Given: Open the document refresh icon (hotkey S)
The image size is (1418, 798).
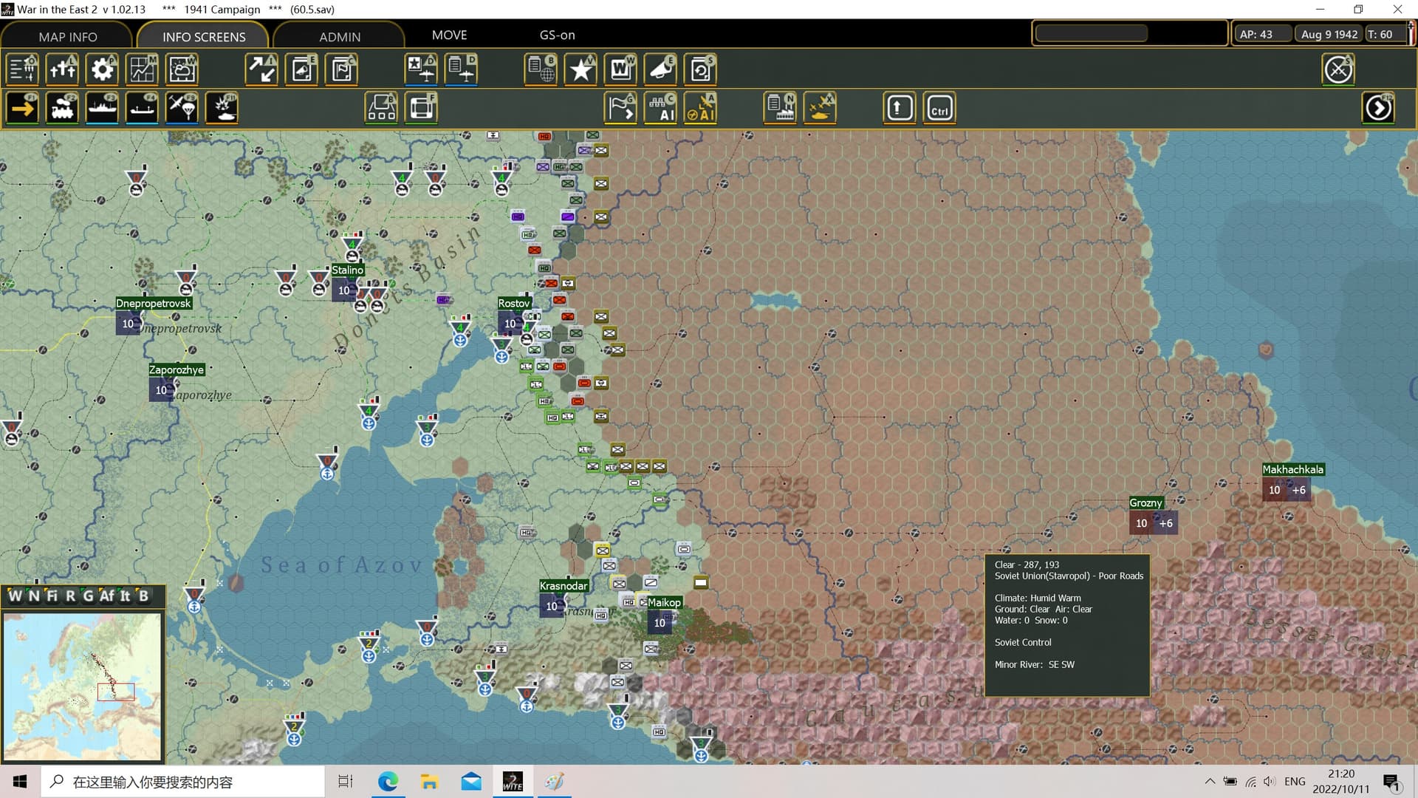Looking at the screenshot, I should point(701,69).
